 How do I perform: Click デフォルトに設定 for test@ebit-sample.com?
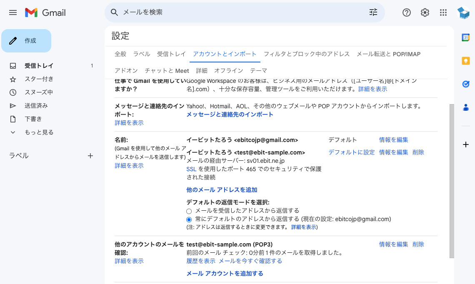tap(352, 152)
